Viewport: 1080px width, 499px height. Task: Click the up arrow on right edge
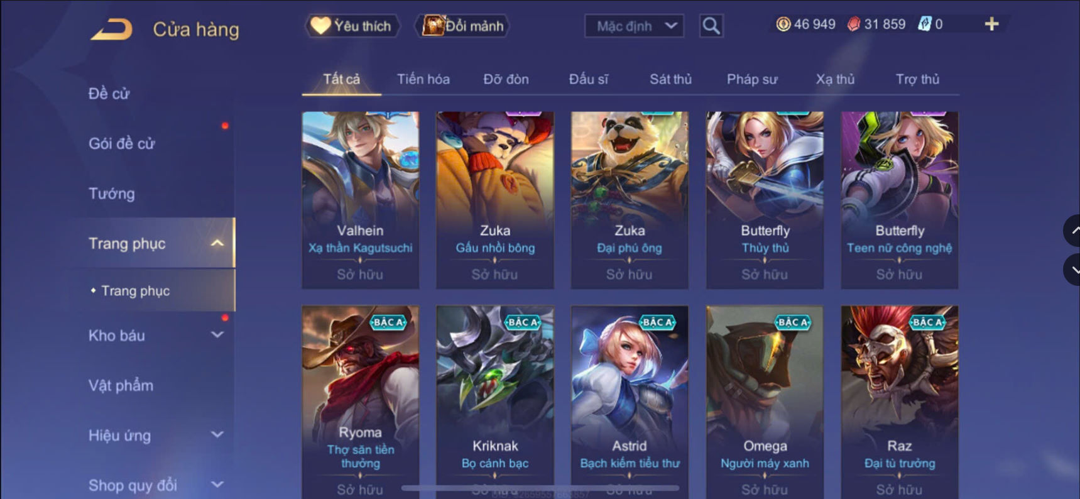coord(1072,231)
